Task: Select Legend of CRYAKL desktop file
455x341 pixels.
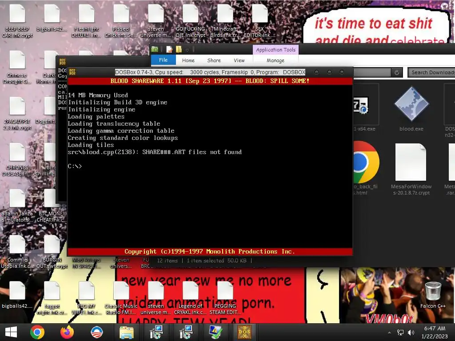Action: (190, 298)
